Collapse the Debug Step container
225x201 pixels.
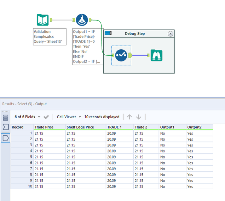(171, 34)
